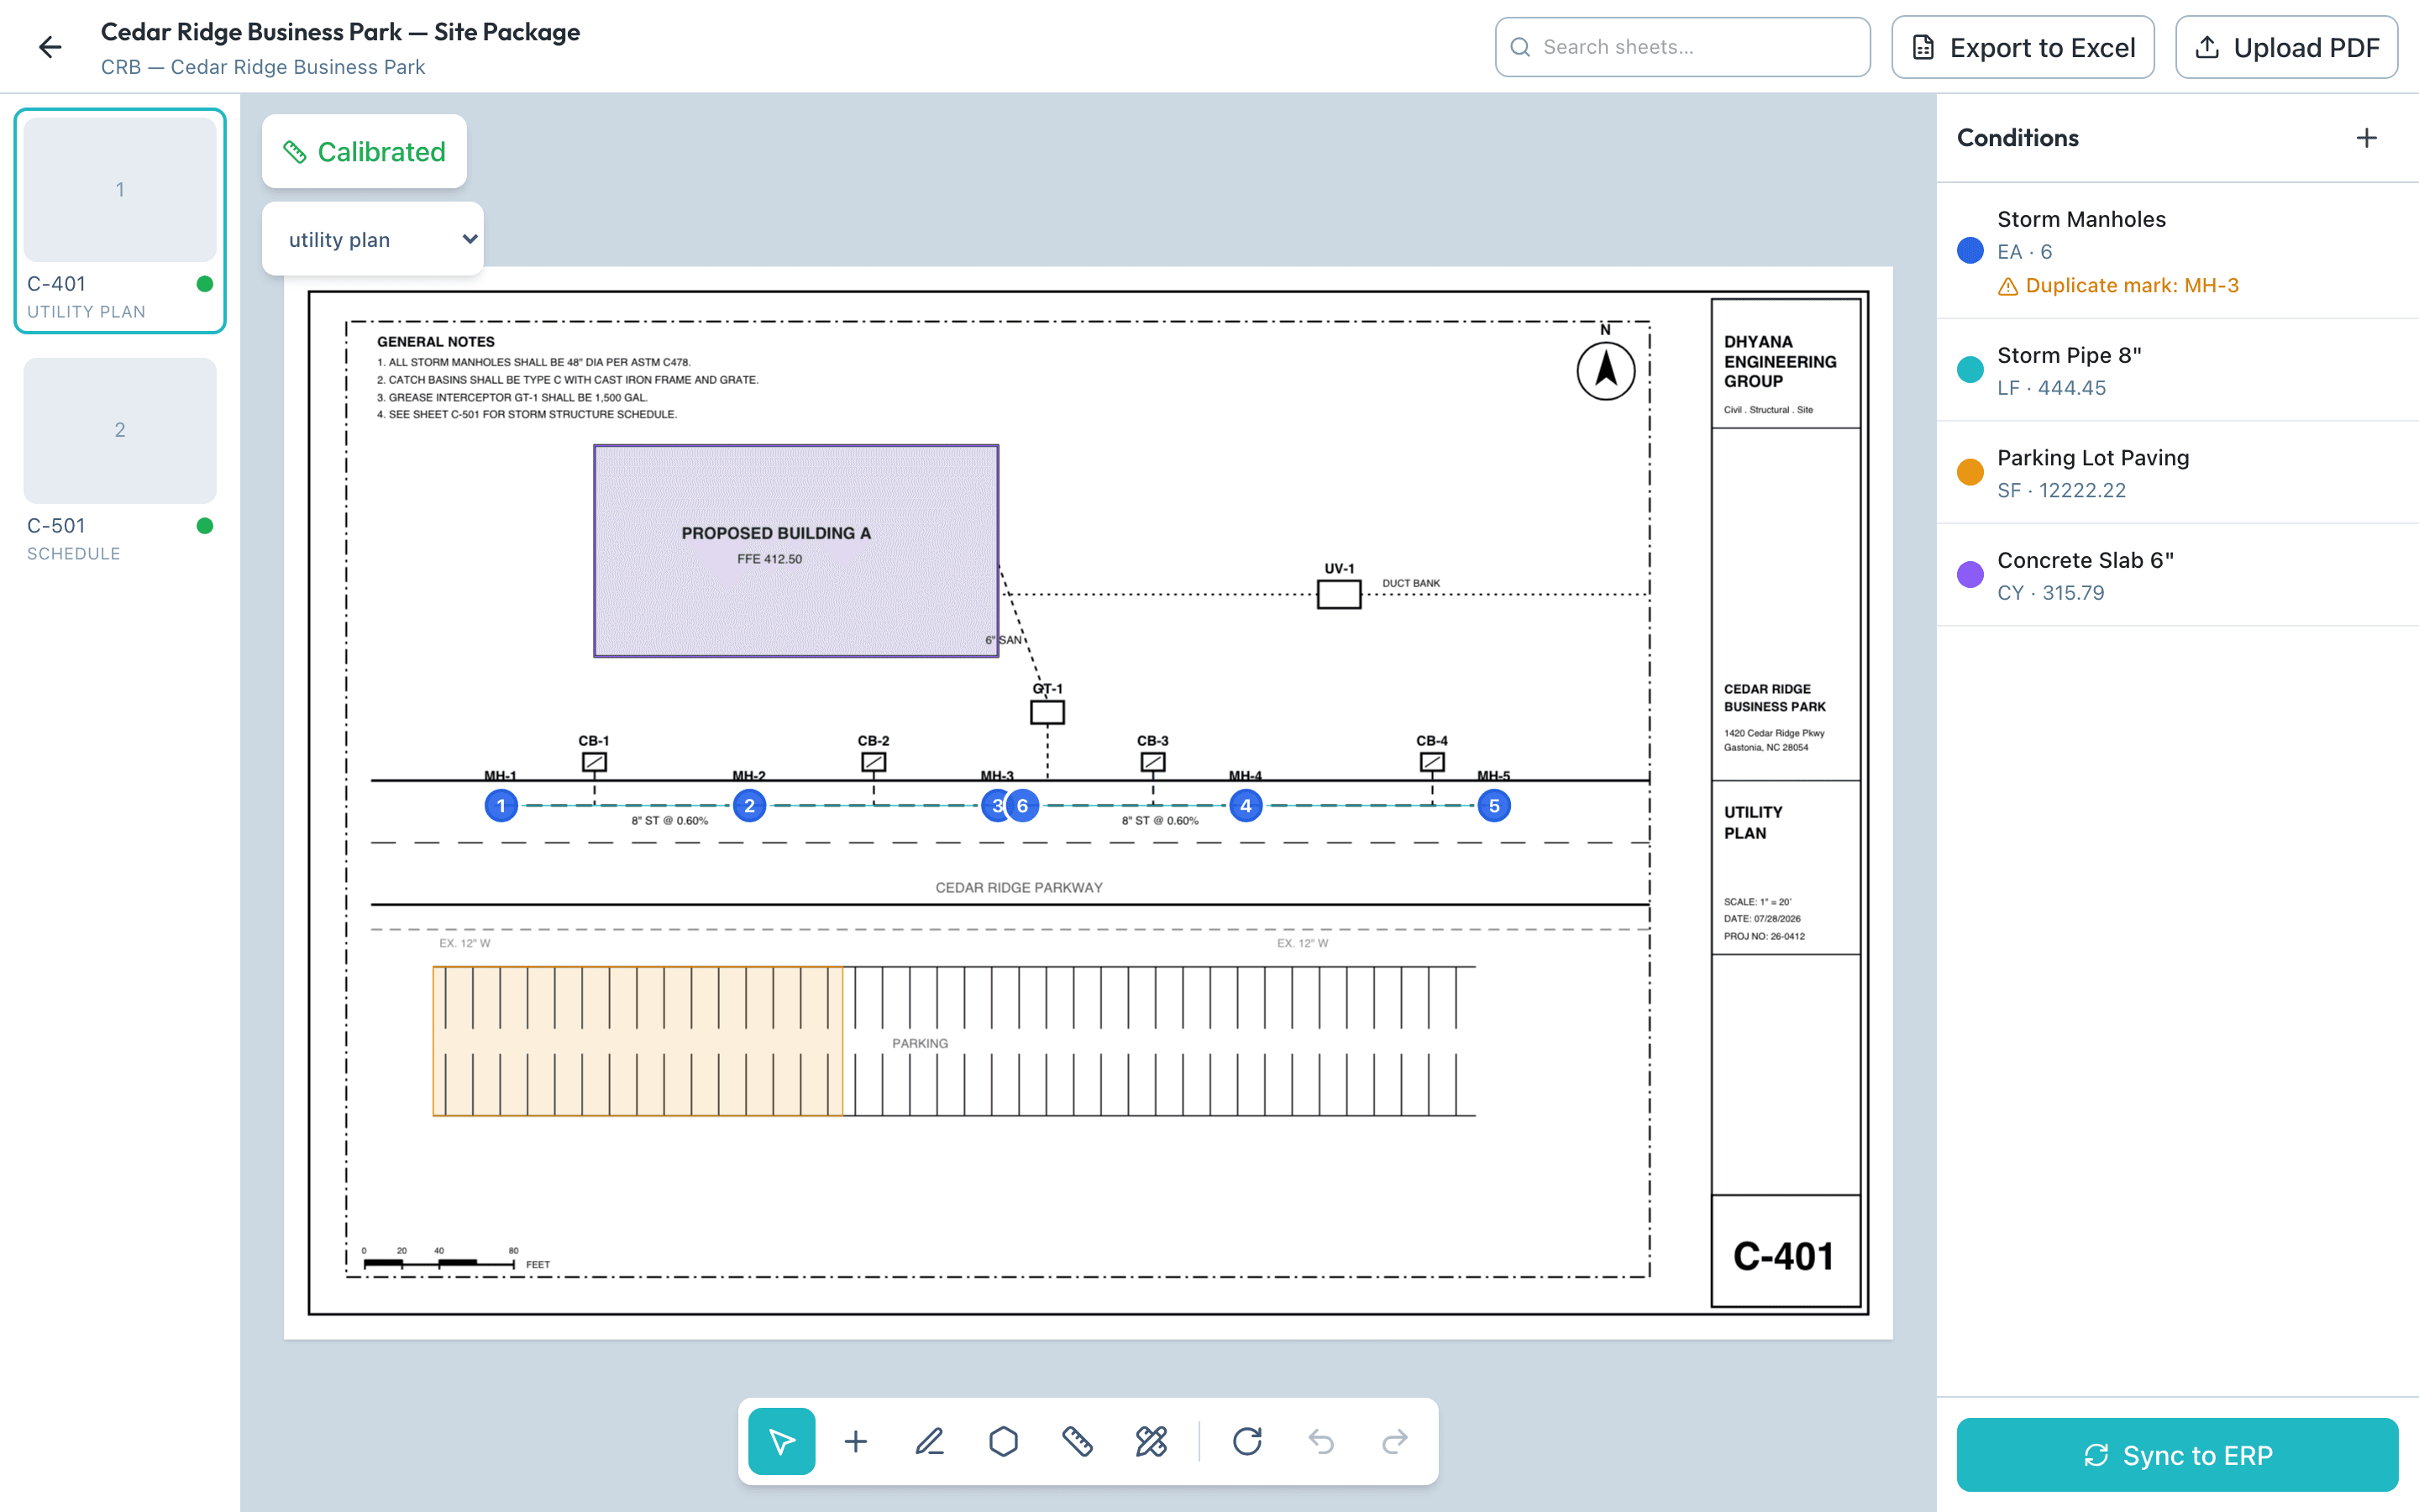Open sheet C-501 Schedule thumbnail

tap(120, 462)
